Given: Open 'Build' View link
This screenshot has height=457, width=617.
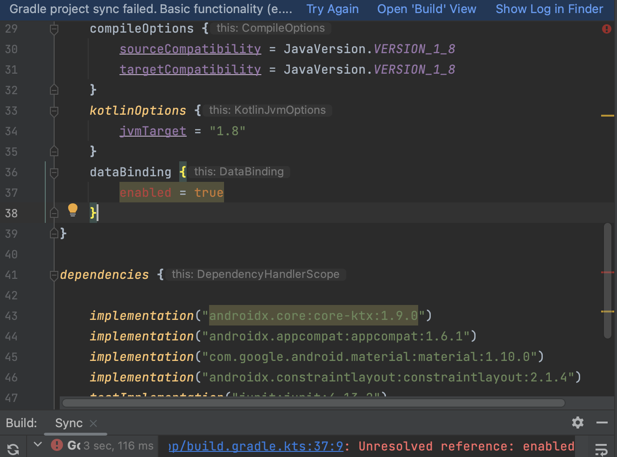Looking at the screenshot, I should pyautogui.click(x=427, y=9).
